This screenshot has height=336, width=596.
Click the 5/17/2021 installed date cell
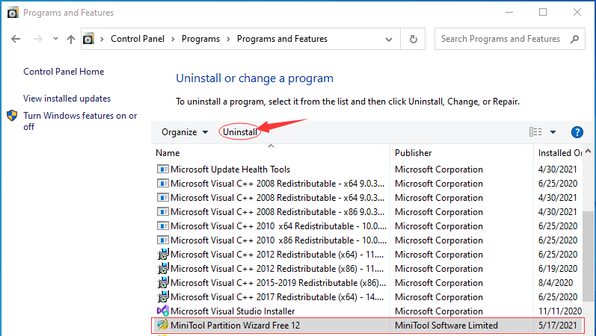[558, 326]
